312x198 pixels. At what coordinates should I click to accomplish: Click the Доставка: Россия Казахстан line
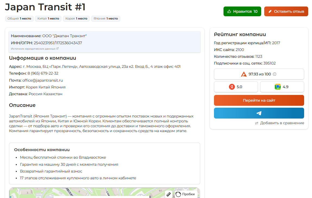(36, 94)
